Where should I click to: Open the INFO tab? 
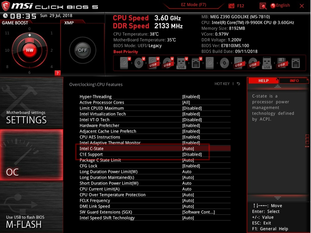[x=294, y=81]
